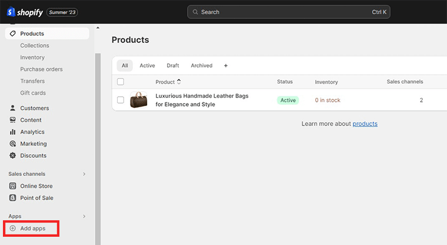Check the Luxurious Handmade Leather Bags row
The image size is (447, 245).
pos(121,100)
